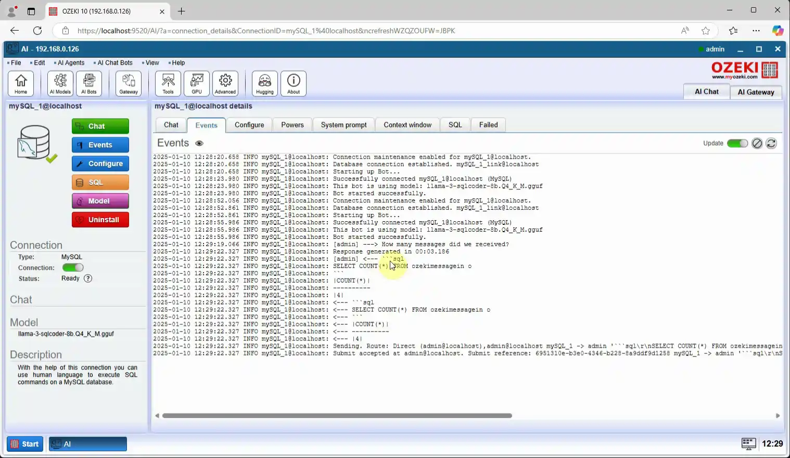Open the AI Chat Bots menu
The image size is (790, 458).
(x=113, y=62)
